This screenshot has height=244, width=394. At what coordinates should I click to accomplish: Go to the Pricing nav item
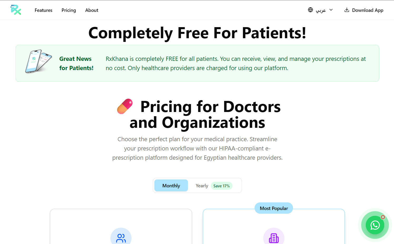pyautogui.click(x=69, y=10)
